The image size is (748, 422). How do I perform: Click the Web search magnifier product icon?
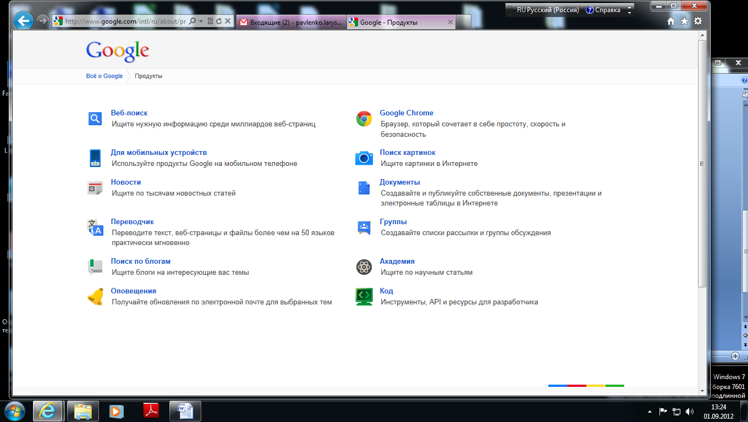click(95, 118)
